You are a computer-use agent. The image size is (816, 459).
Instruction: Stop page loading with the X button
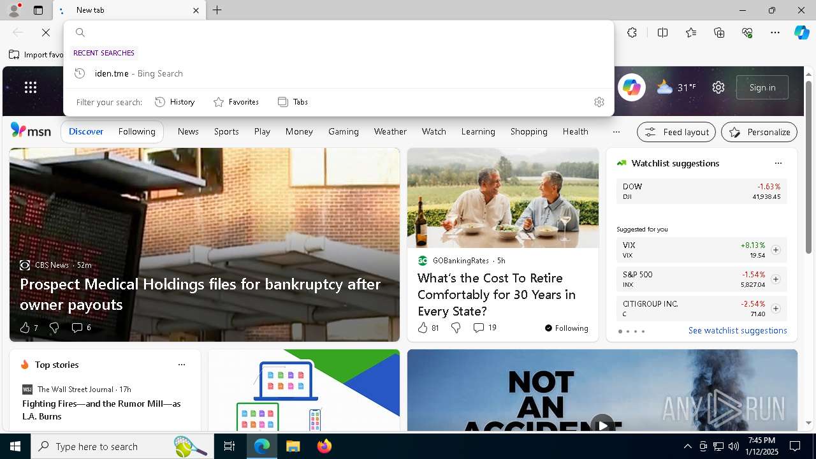46,33
